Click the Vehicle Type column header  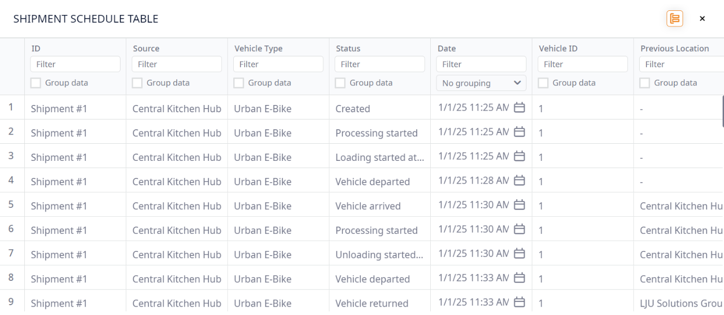[258, 49]
